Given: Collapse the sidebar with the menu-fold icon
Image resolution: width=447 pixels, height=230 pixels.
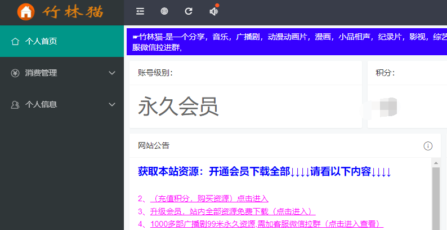Looking at the screenshot, I should coord(140,11).
